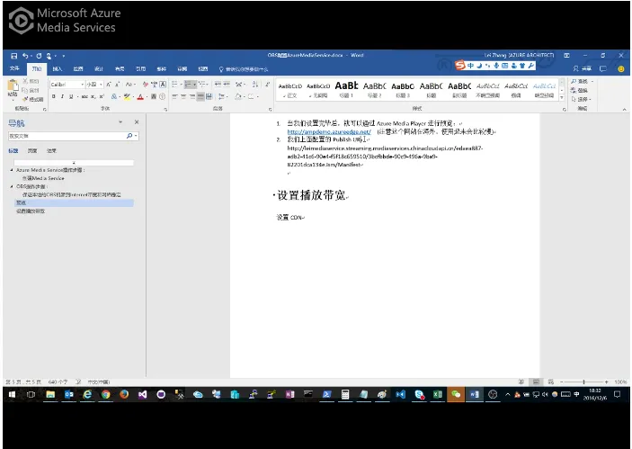The width and height of the screenshot is (632, 449).
Task: Open Change Case Aa dropdown
Action: click(x=129, y=85)
